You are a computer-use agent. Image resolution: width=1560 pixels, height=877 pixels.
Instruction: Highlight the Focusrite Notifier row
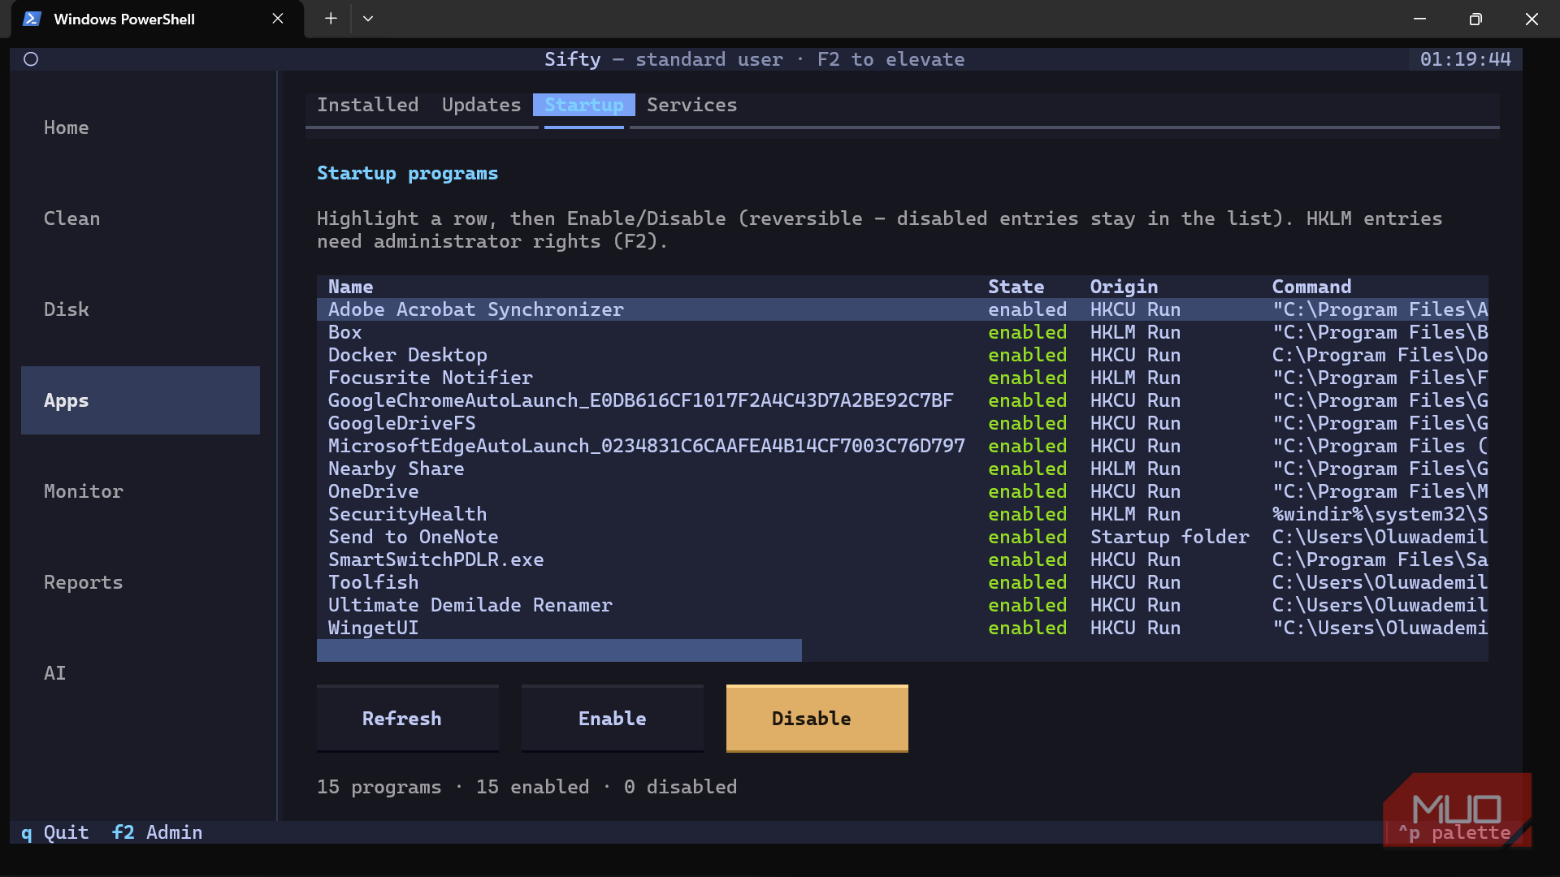(903, 378)
